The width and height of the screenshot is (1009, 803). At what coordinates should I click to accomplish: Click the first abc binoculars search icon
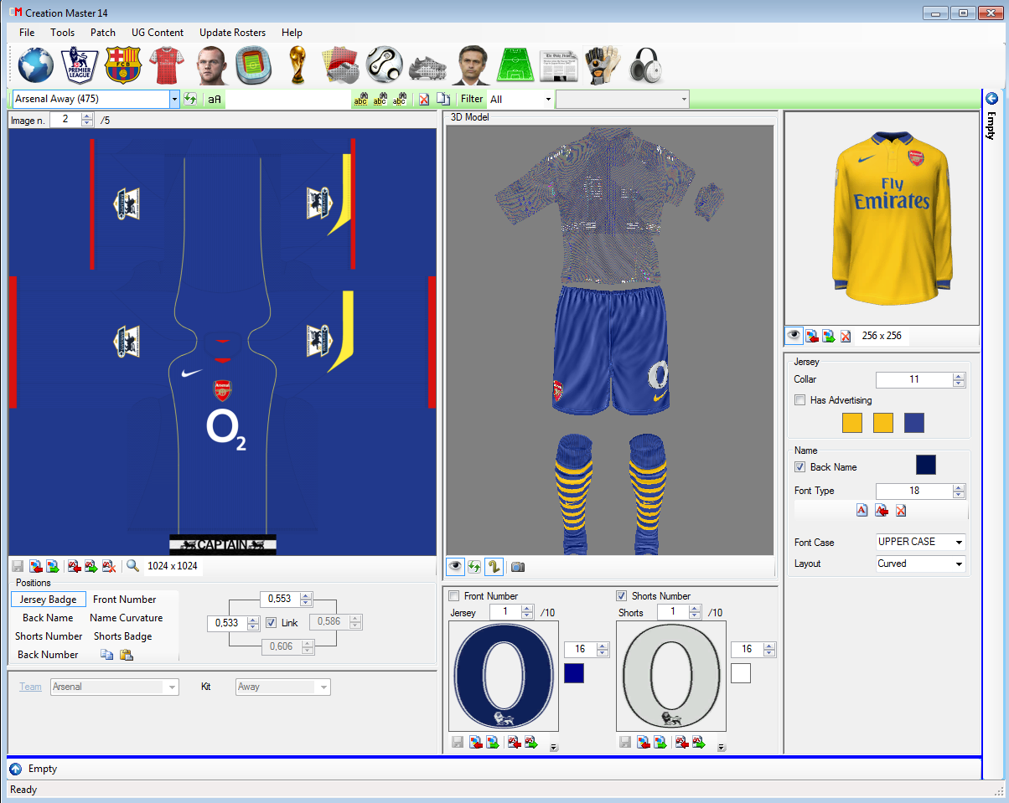360,99
